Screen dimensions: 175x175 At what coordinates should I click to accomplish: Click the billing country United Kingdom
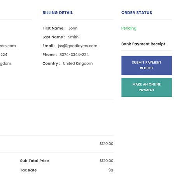click(x=78, y=63)
